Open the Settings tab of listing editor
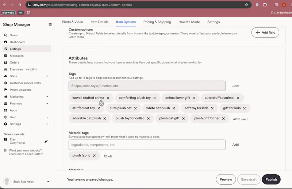Screen dimensions: 292x189 pyautogui.click(x=214, y=22)
